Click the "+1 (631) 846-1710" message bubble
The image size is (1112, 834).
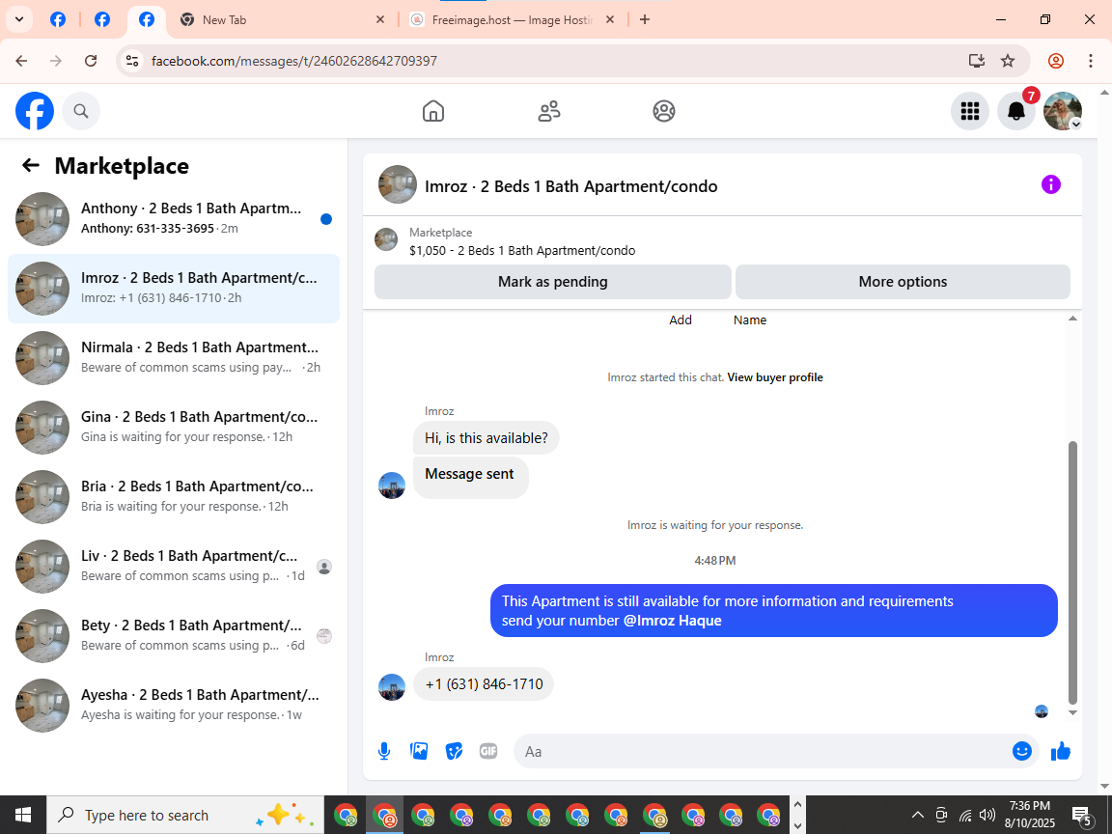click(484, 684)
